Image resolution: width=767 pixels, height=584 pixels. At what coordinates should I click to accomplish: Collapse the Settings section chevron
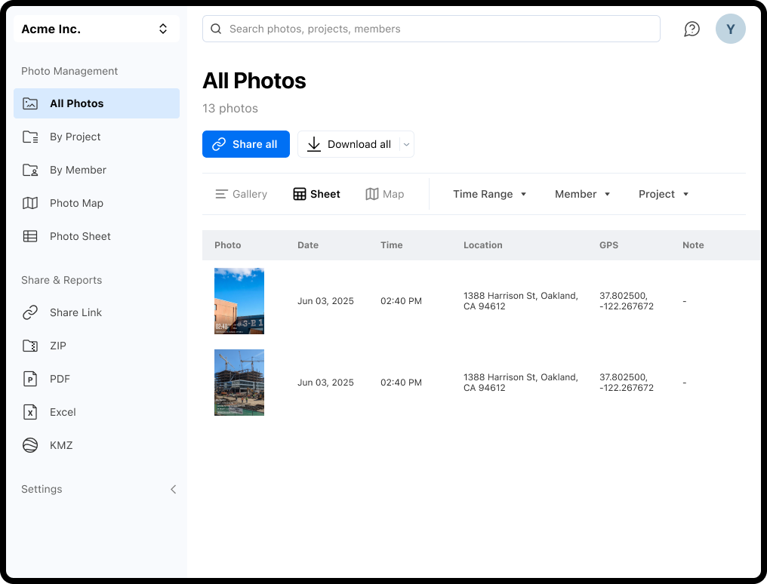pos(173,489)
